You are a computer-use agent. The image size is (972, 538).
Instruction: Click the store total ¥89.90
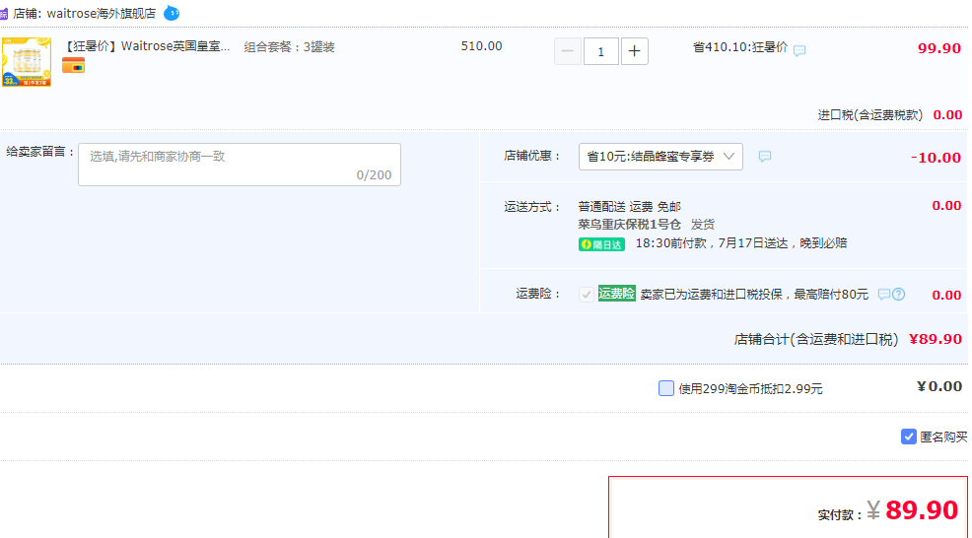coord(936,339)
